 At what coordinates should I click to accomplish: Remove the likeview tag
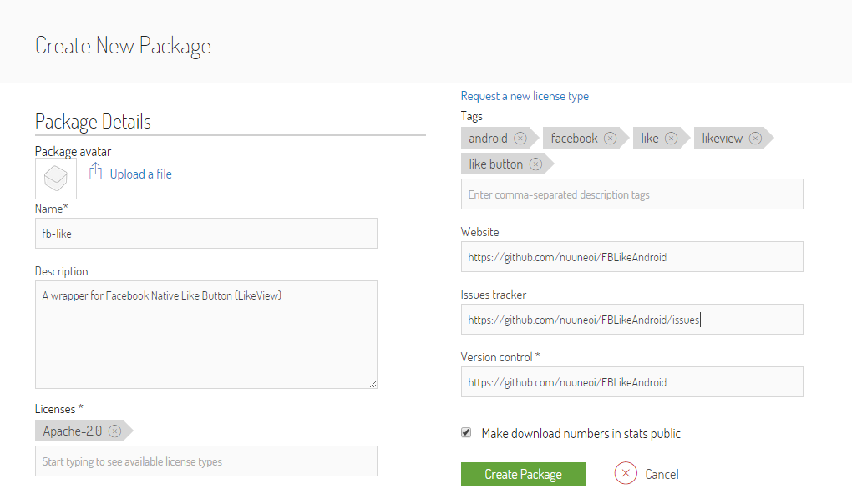[755, 139]
